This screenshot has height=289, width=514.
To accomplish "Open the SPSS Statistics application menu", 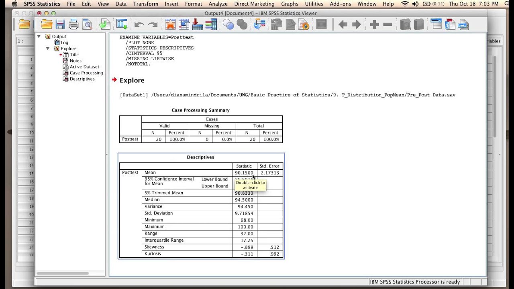I will [x=42, y=4].
